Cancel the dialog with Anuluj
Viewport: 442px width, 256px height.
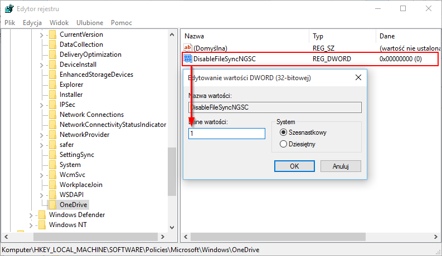(x=341, y=166)
